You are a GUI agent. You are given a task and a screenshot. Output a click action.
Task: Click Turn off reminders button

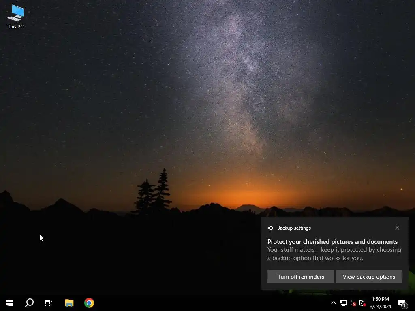coord(301,277)
